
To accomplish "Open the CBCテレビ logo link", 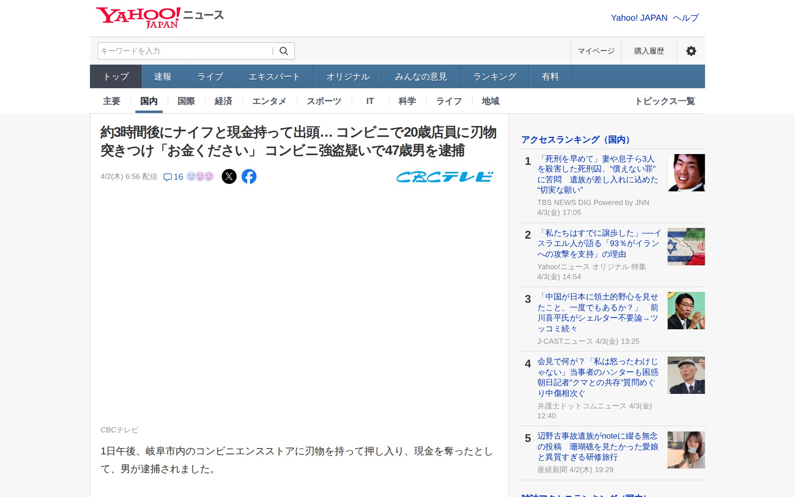I will click(445, 177).
